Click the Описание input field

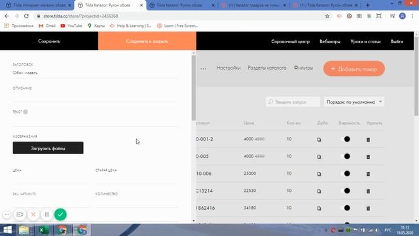[x=96, y=96]
